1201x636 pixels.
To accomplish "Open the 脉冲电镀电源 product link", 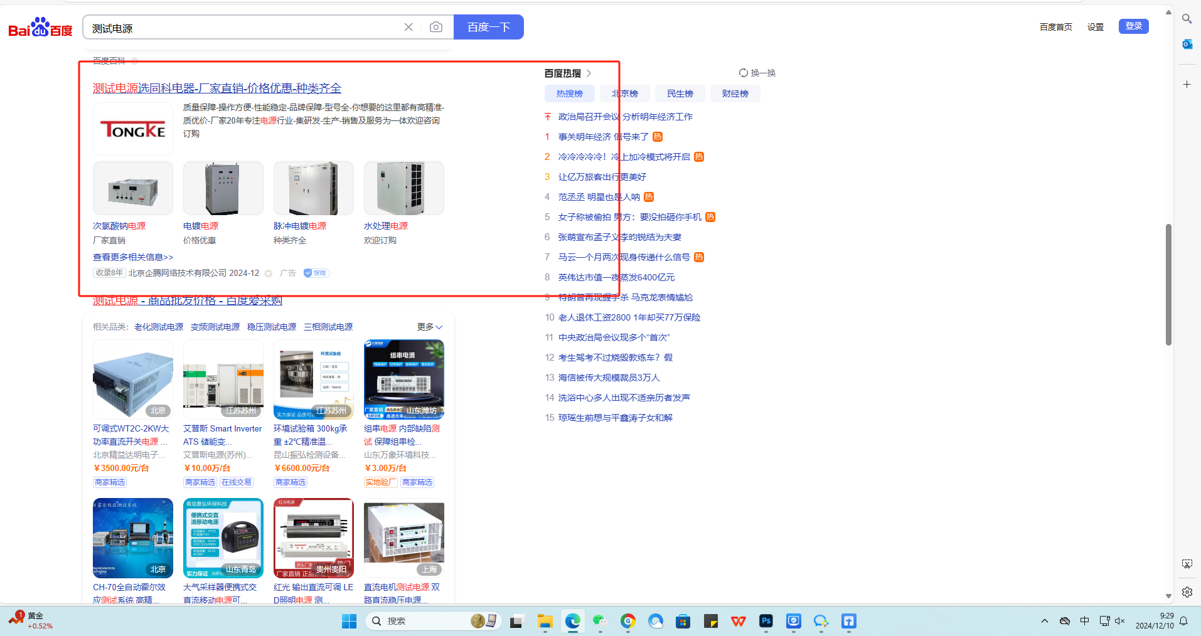I will 300,226.
